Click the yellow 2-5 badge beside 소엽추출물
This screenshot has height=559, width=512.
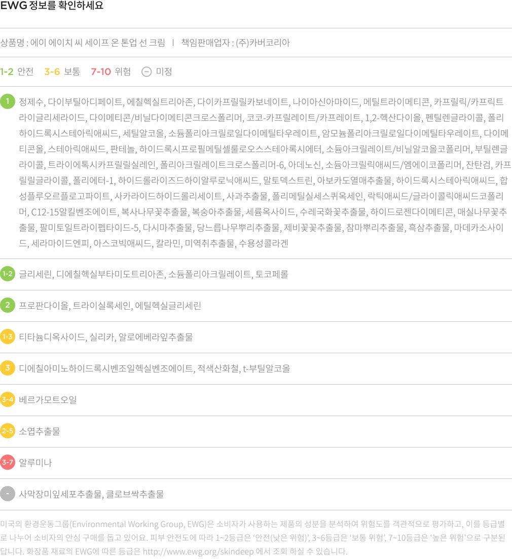[x=8, y=431]
